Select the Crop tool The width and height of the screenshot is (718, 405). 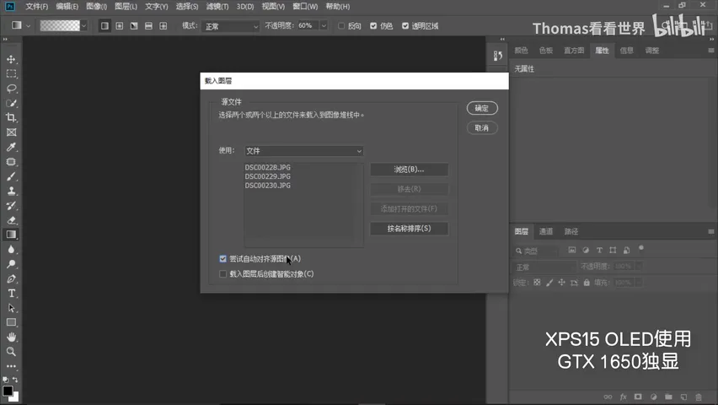point(12,118)
